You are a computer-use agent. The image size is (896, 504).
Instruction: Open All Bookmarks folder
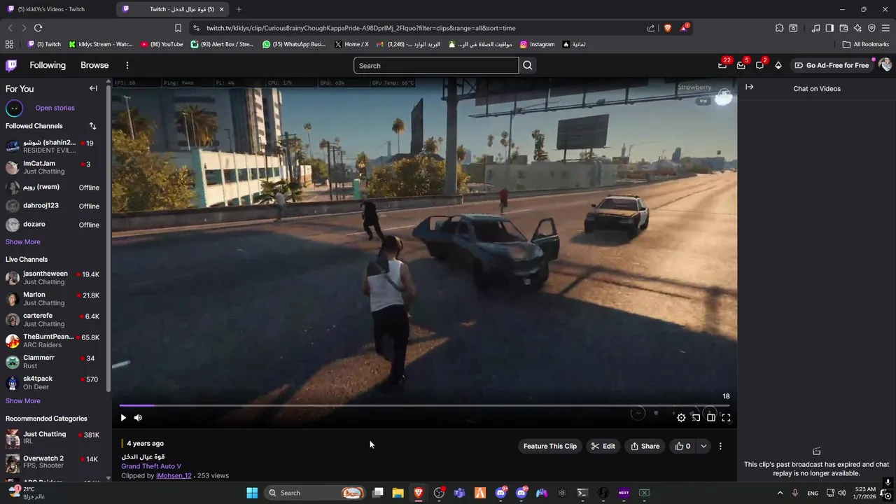(866, 44)
